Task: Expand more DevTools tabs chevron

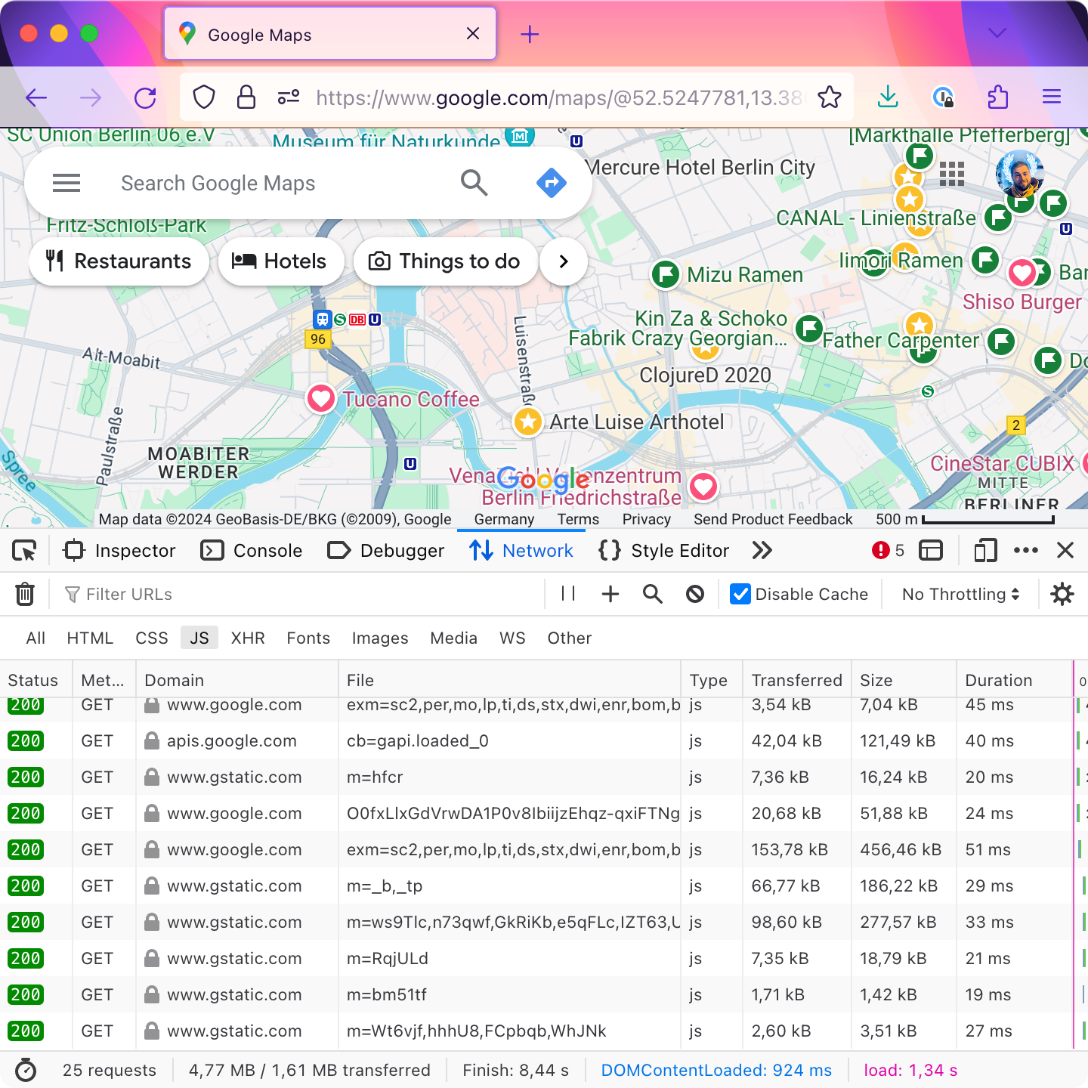Action: point(762,551)
